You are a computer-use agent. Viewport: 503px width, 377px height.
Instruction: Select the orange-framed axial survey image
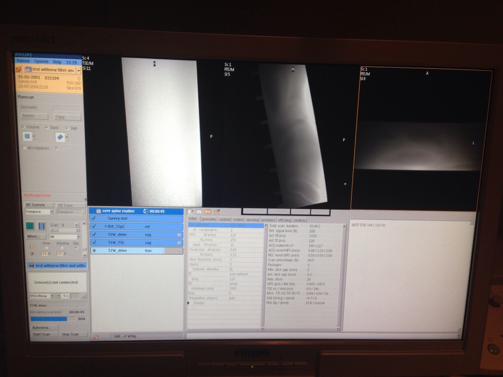(421, 139)
